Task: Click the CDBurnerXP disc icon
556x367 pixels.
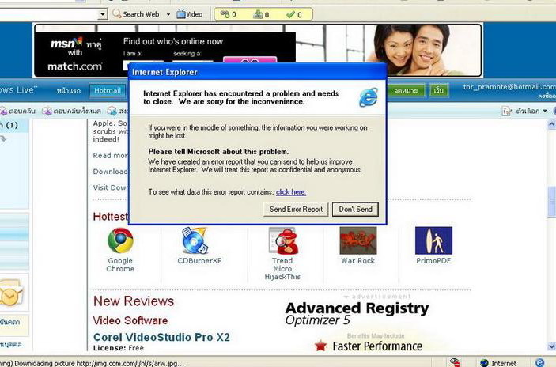Action: point(195,240)
